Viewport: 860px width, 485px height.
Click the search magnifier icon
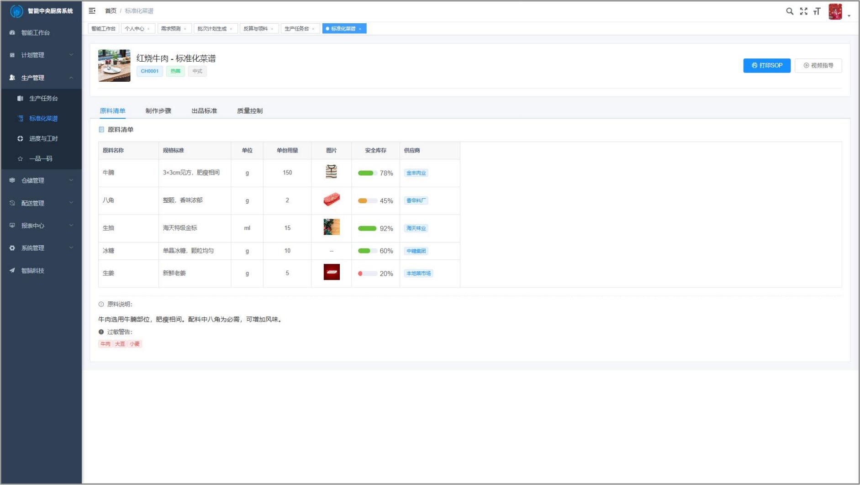click(x=789, y=11)
